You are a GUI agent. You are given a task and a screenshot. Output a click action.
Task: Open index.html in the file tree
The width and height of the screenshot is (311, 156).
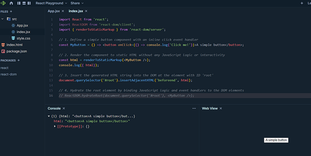coord(14,45)
